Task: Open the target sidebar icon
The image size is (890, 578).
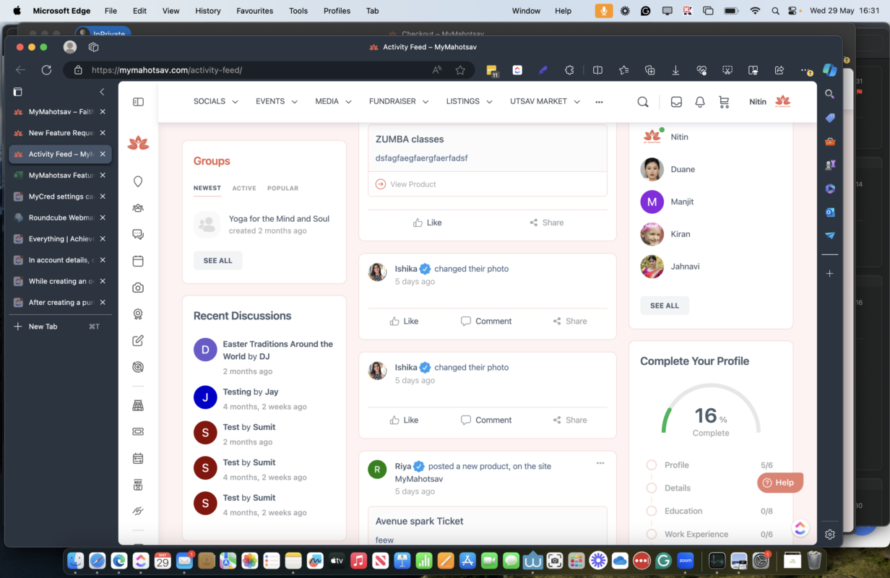Action: pyautogui.click(x=138, y=367)
